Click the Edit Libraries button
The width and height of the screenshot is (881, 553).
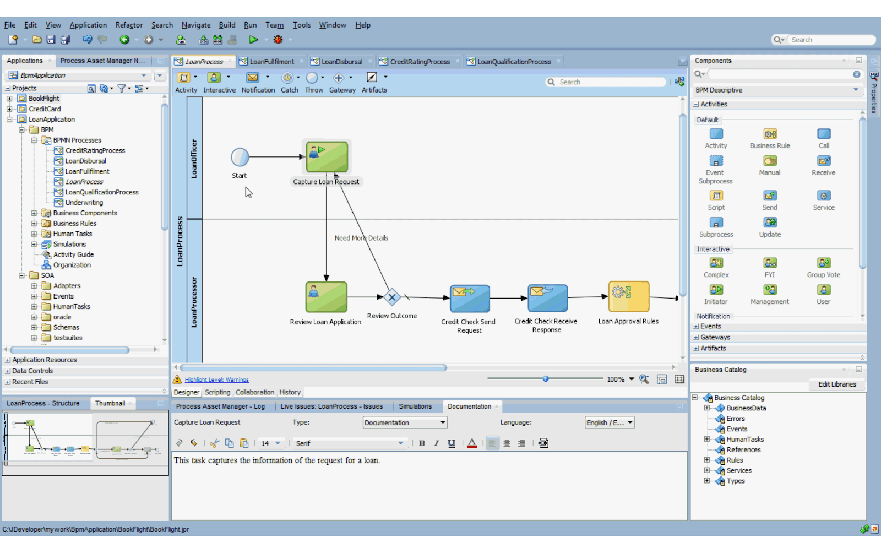(x=837, y=384)
